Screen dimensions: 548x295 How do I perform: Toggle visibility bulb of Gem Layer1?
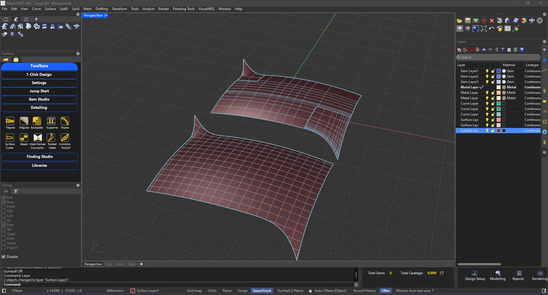pos(487,71)
